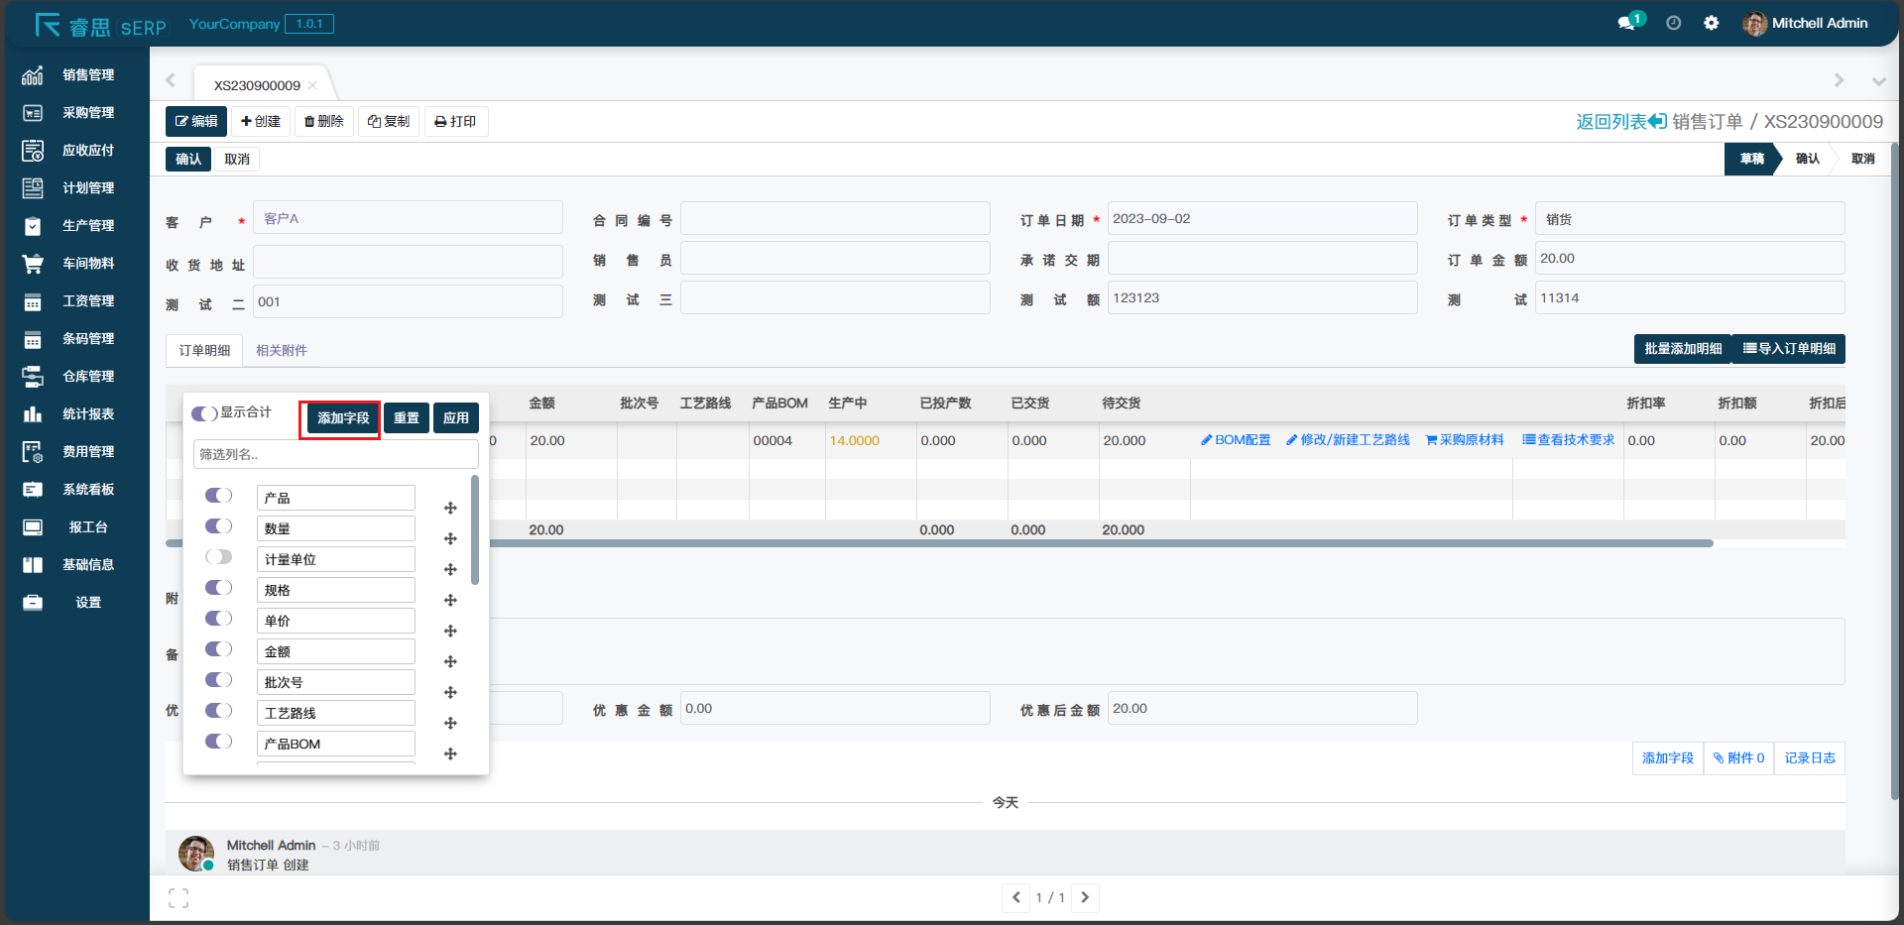The width and height of the screenshot is (1904, 925).
Task: Toggle the 显示合计 switch
Action: [204, 413]
